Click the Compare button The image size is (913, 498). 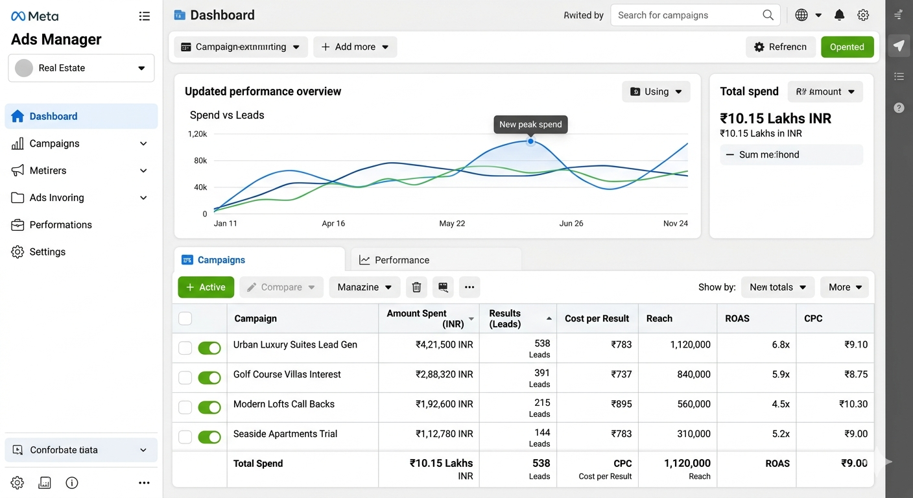click(x=281, y=287)
